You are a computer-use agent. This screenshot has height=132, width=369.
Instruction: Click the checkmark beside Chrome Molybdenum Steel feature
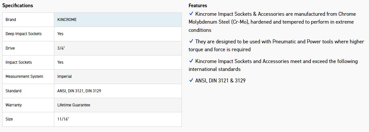coord(191,14)
